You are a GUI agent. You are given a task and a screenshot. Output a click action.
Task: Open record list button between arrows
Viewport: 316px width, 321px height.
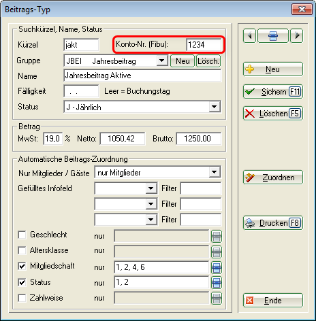coord(273,35)
